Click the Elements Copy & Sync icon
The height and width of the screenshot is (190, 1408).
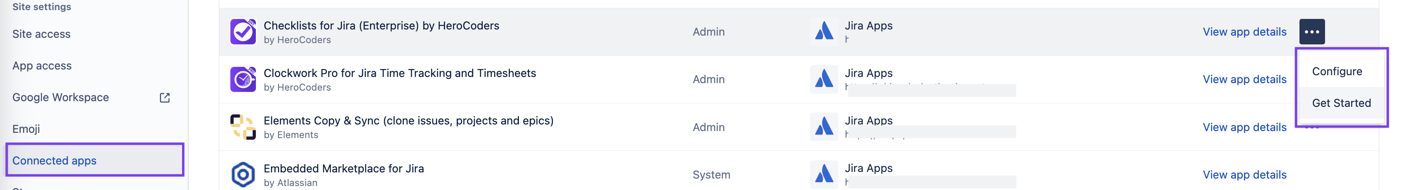coord(243,127)
